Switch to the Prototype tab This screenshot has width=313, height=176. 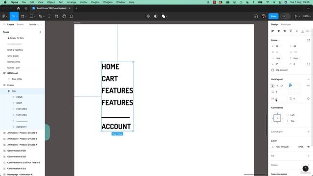tap(286, 24)
